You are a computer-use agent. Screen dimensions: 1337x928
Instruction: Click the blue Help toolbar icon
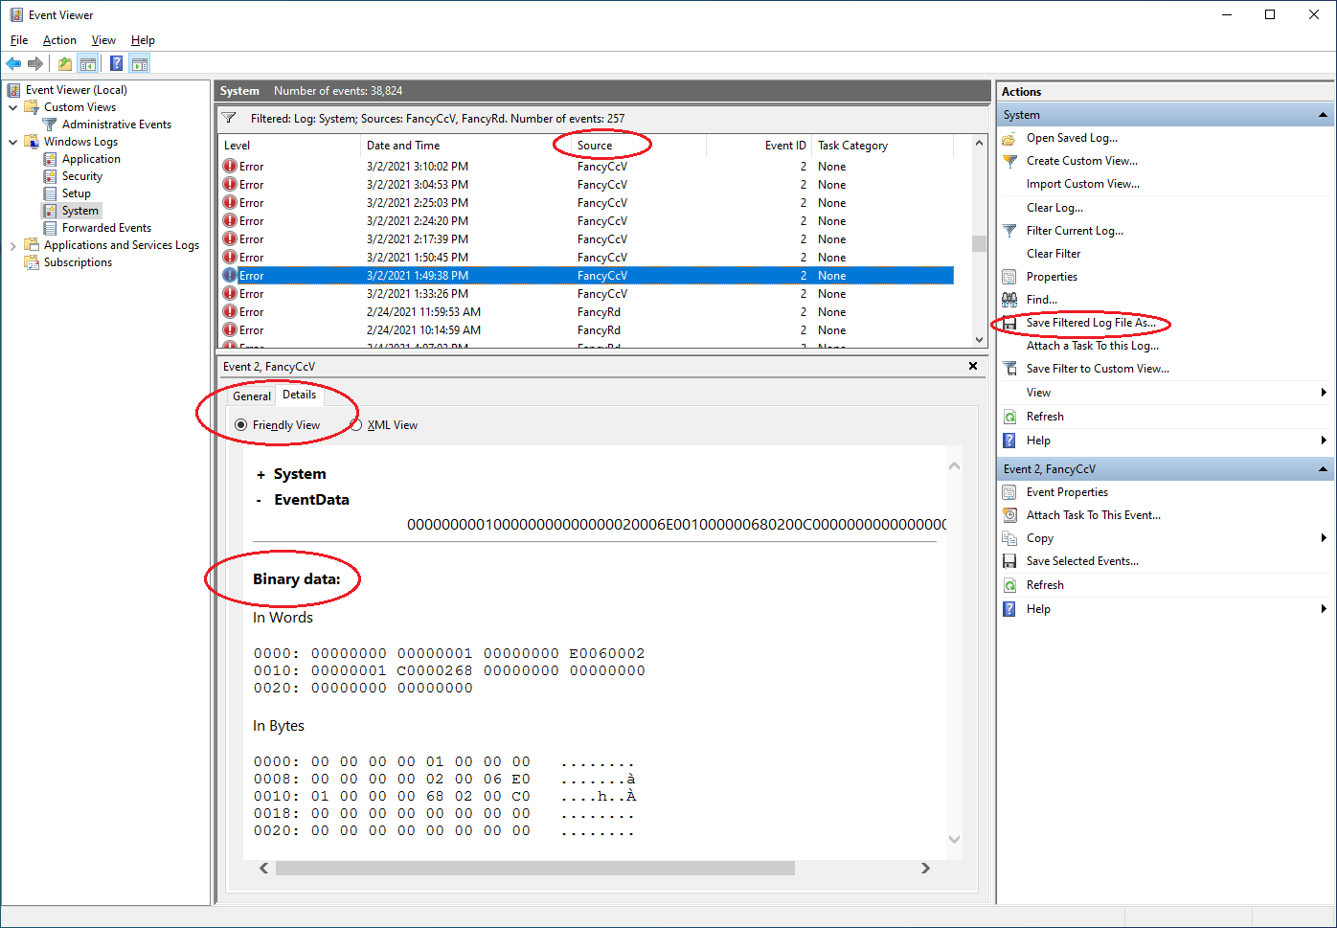(x=116, y=63)
